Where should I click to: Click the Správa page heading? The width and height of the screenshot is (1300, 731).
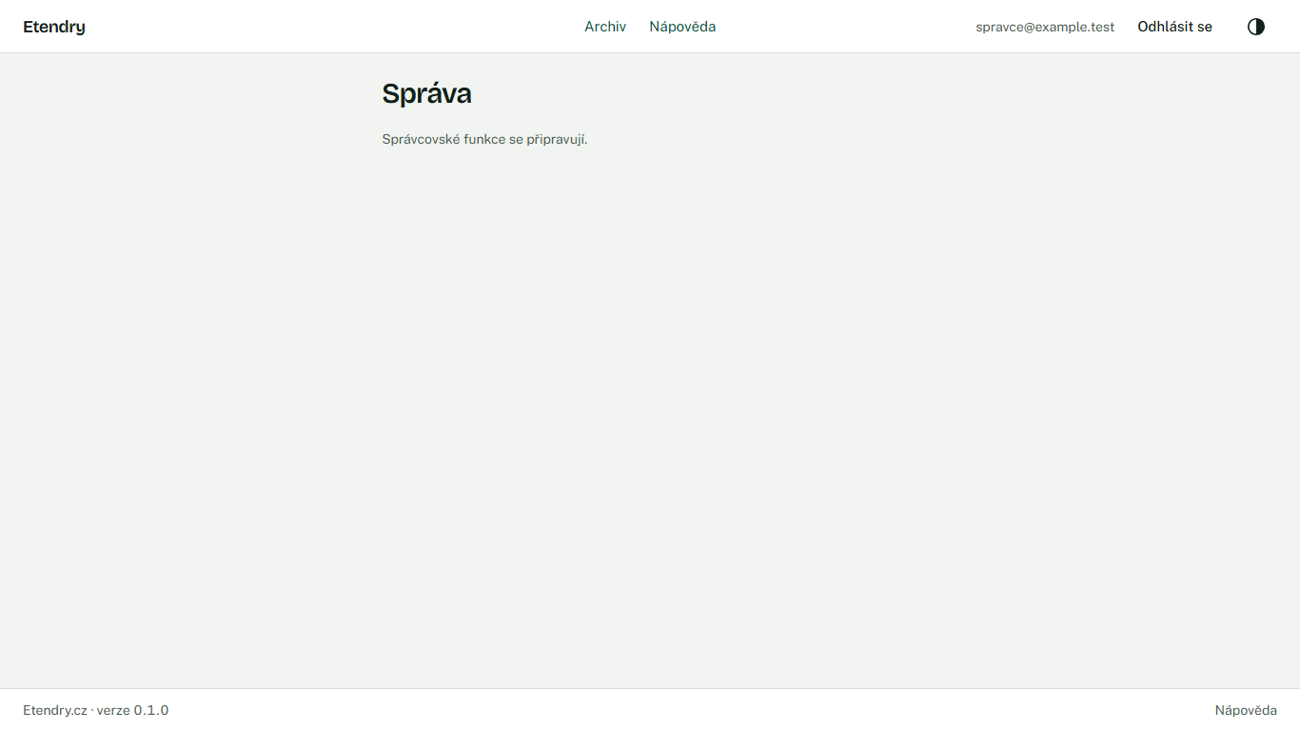(x=426, y=93)
